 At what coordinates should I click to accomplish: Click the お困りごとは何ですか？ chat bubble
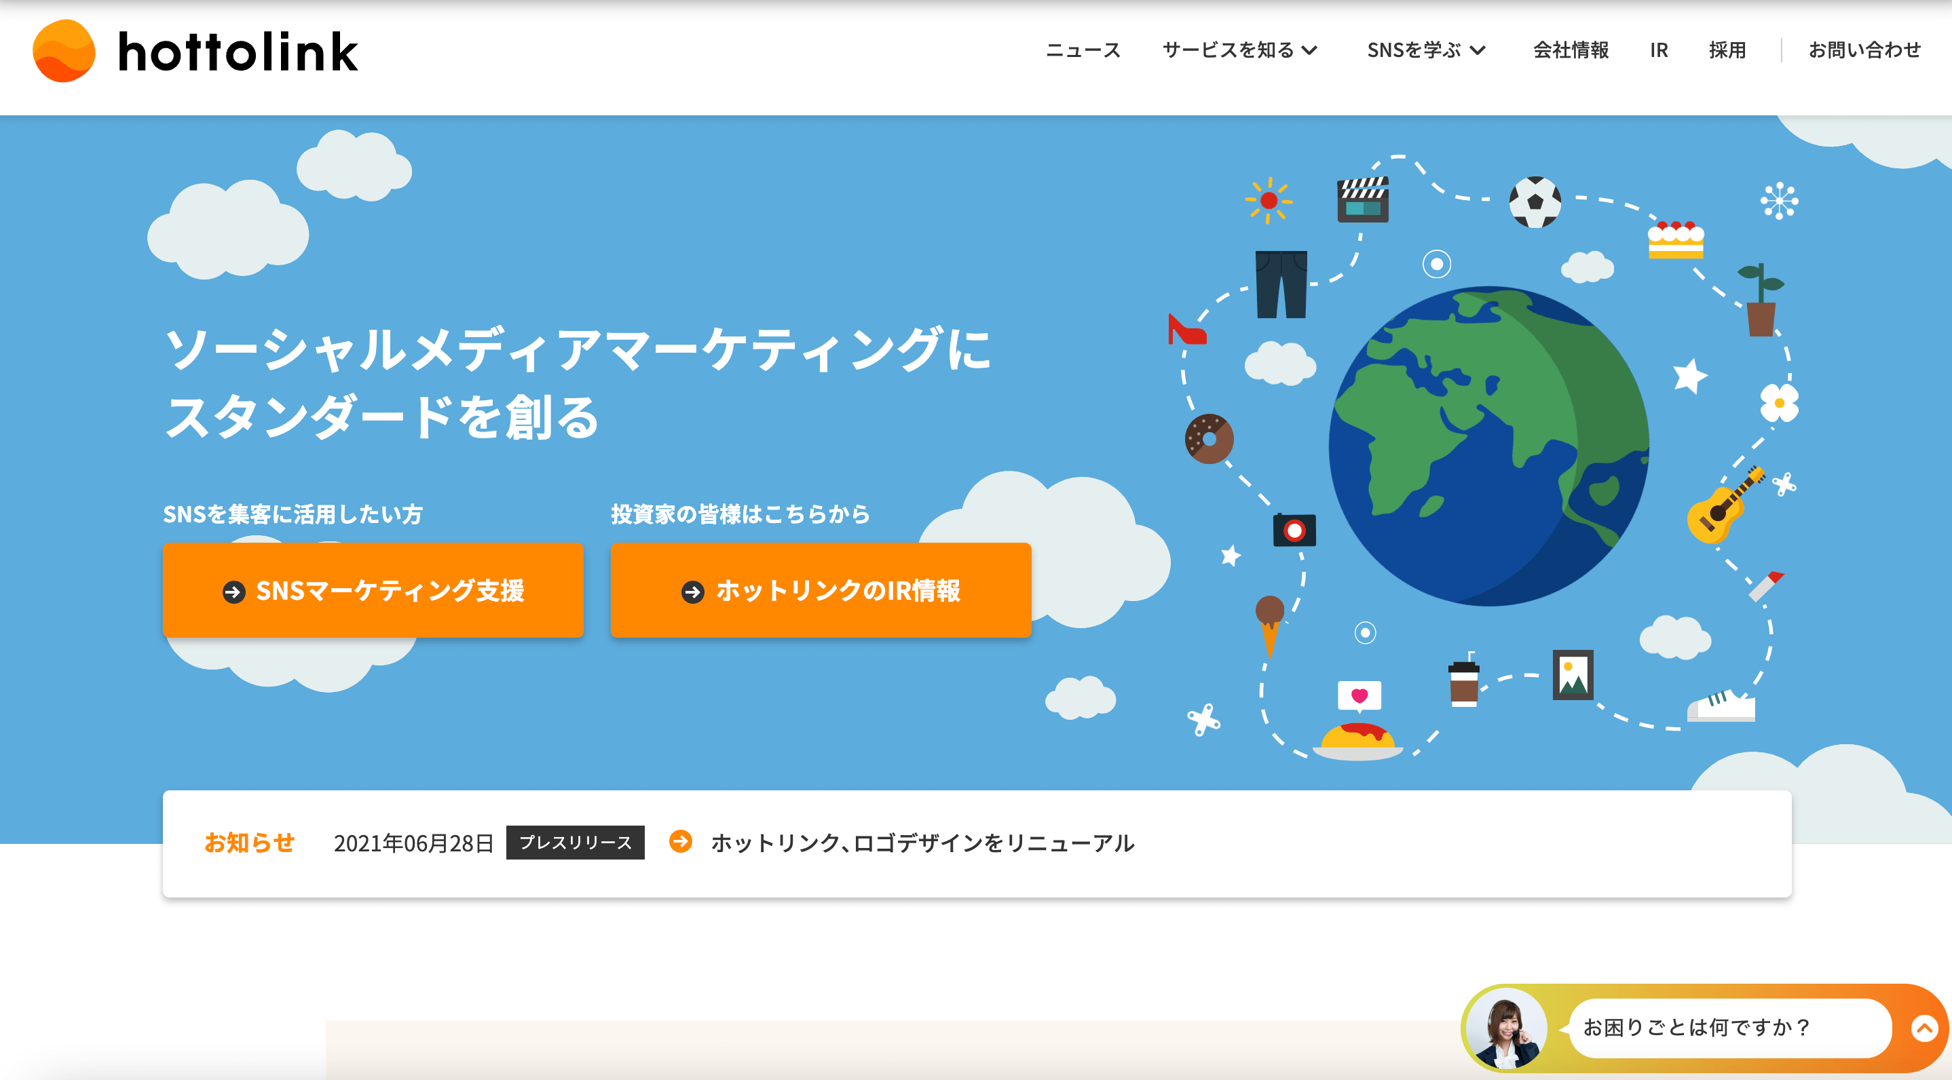tap(1697, 1028)
